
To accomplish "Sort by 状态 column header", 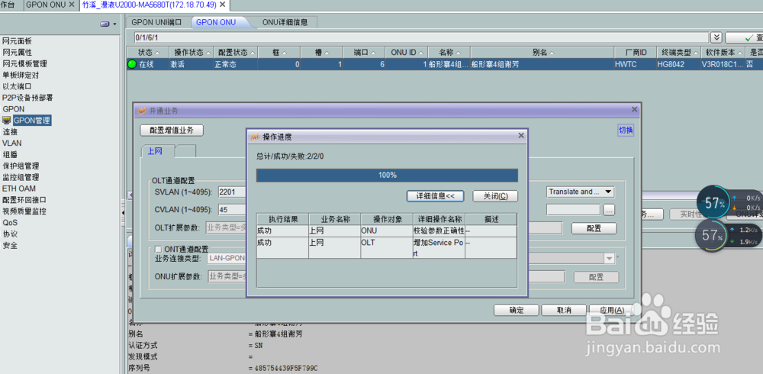I will click(x=147, y=52).
